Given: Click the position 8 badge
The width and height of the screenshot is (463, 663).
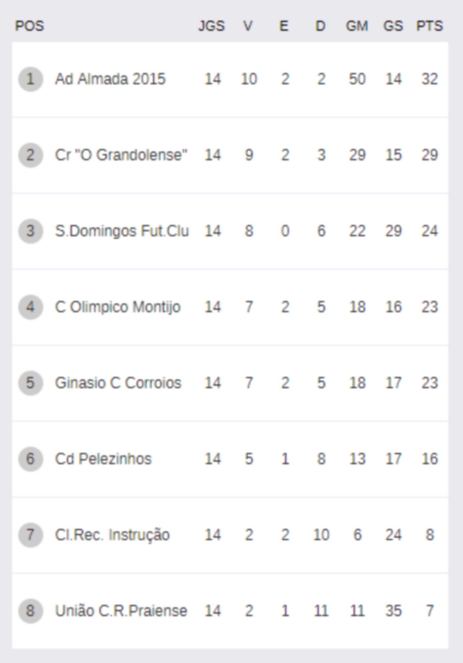Looking at the screenshot, I should [30, 611].
